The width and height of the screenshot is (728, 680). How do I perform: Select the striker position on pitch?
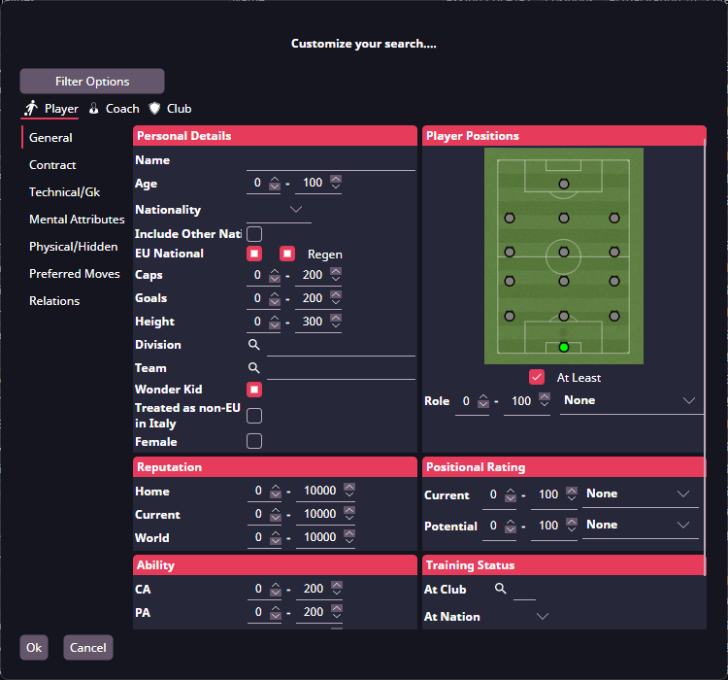click(563, 184)
